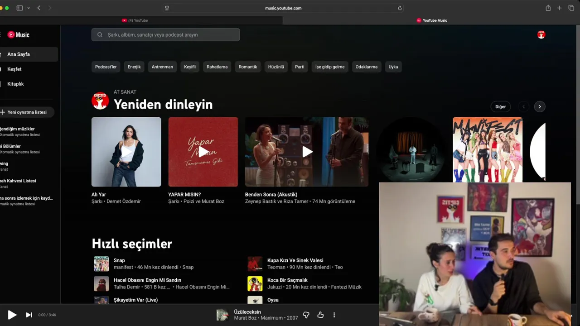Click the YouTube Music logo

click(x=19, y=35)
